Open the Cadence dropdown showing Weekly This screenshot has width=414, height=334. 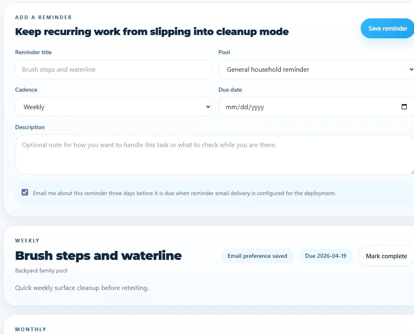(x=113, y=107)
